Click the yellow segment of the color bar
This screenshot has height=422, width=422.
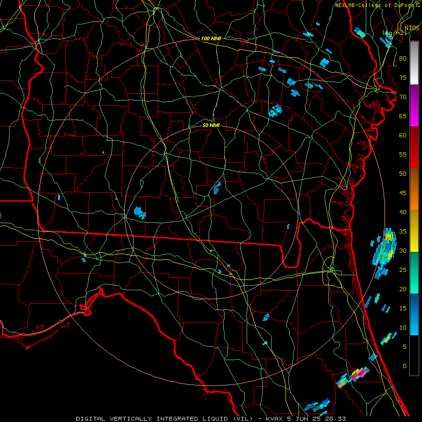coord(414,231)
